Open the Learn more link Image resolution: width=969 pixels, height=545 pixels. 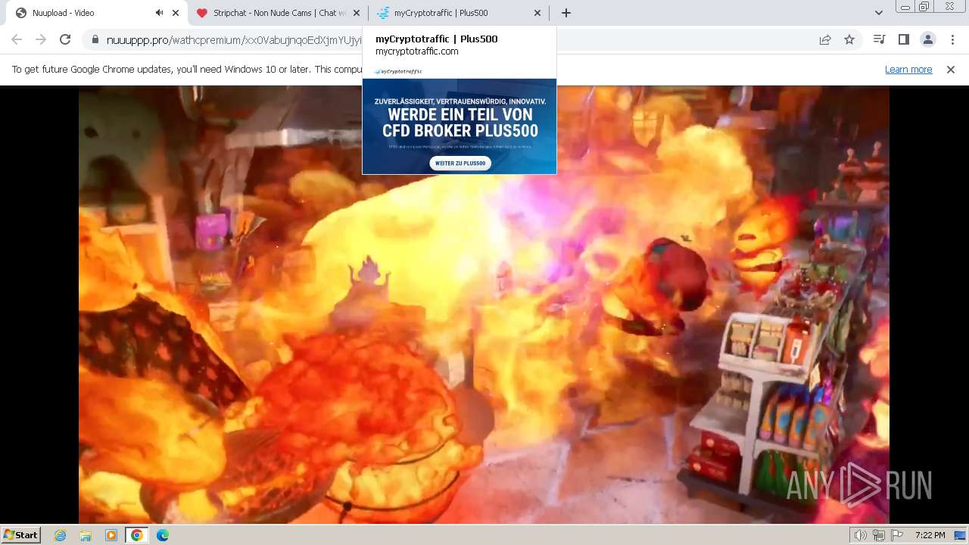[908, 70]
